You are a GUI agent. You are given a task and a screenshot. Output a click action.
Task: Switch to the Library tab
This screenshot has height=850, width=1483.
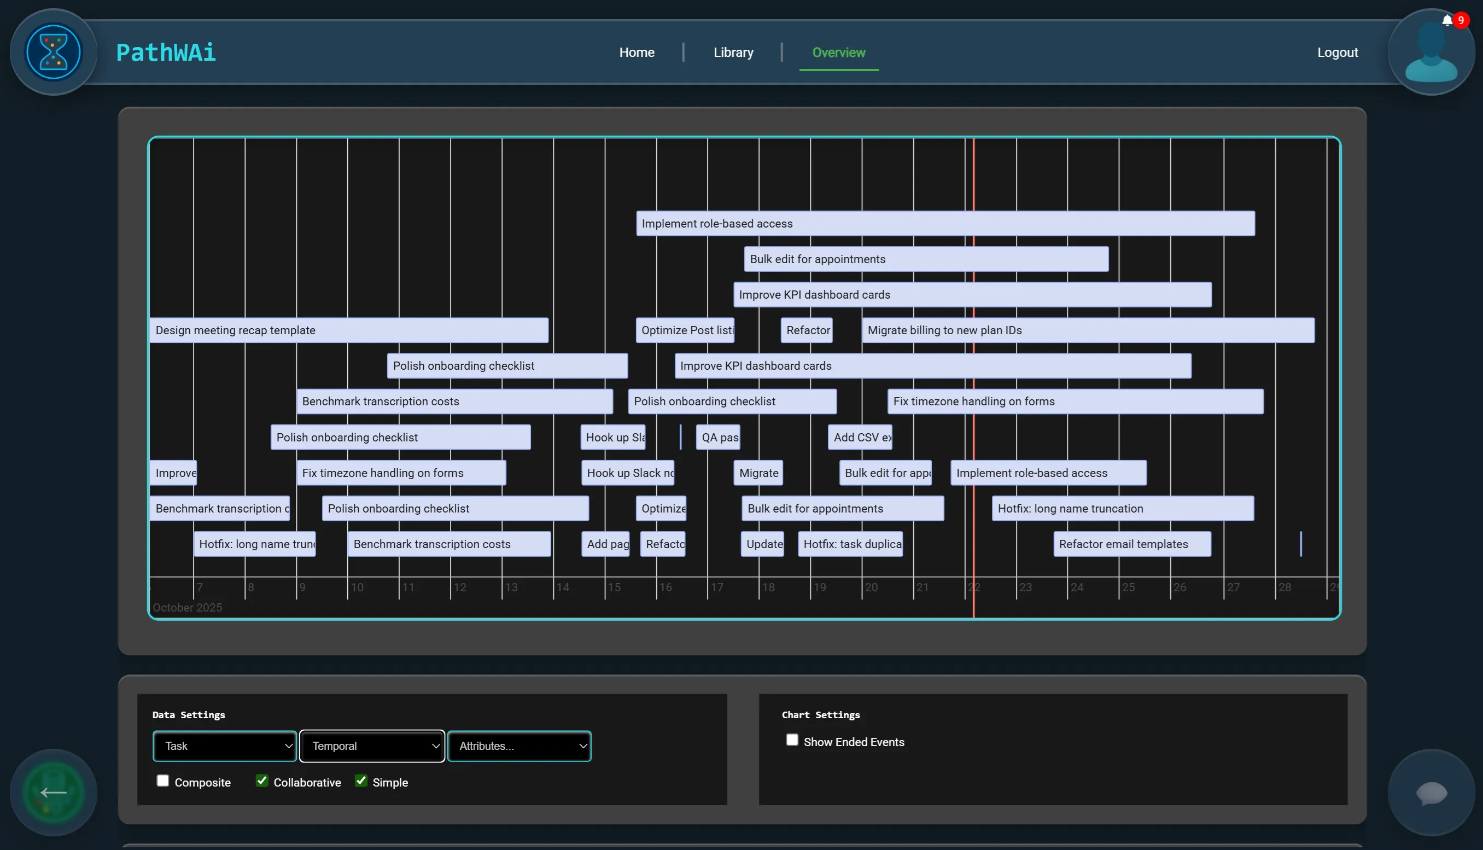click(733, 53)
